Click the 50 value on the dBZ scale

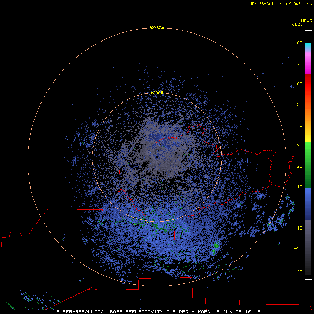(300, 105)
